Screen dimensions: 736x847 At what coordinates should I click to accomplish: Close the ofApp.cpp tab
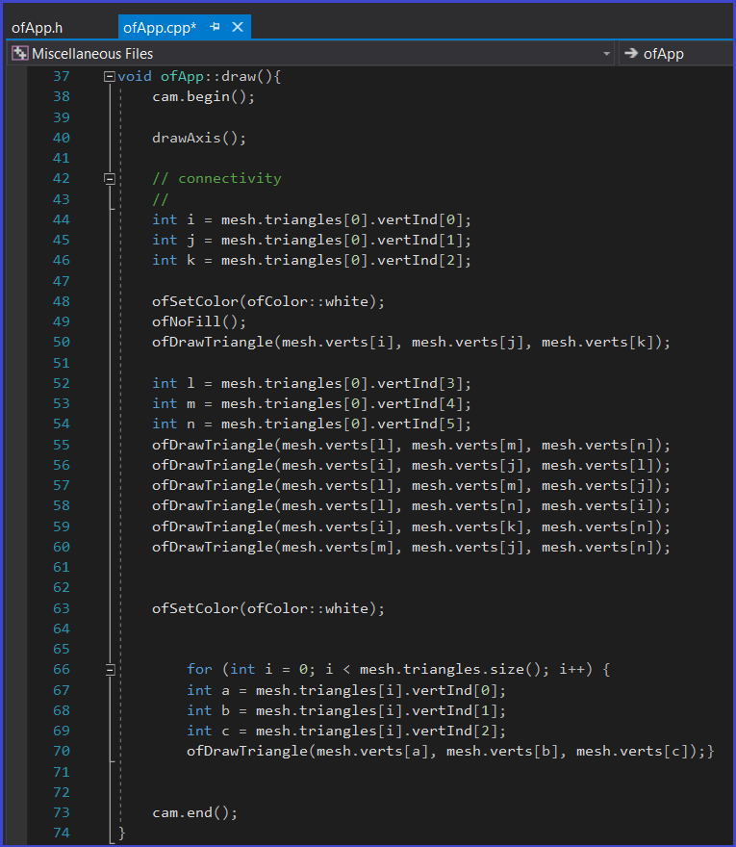coord(238,27)
